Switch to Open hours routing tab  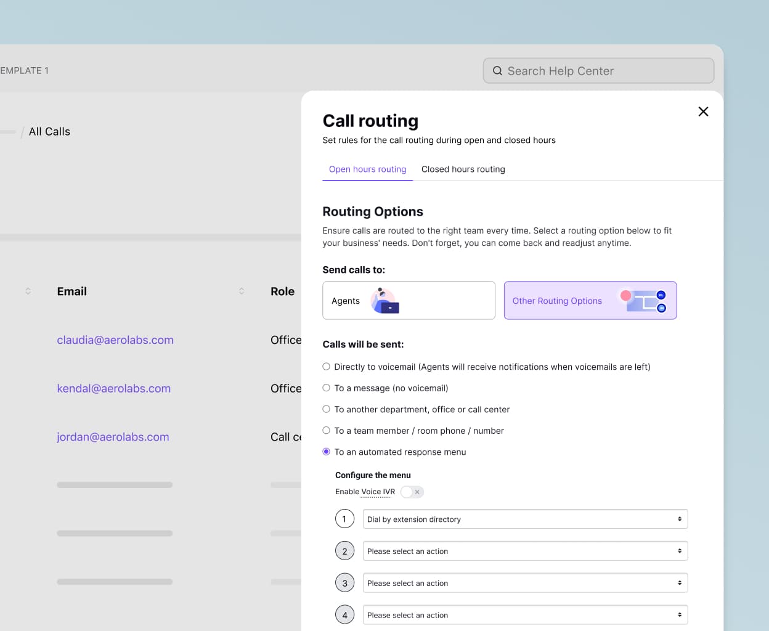tap(367, 169)
